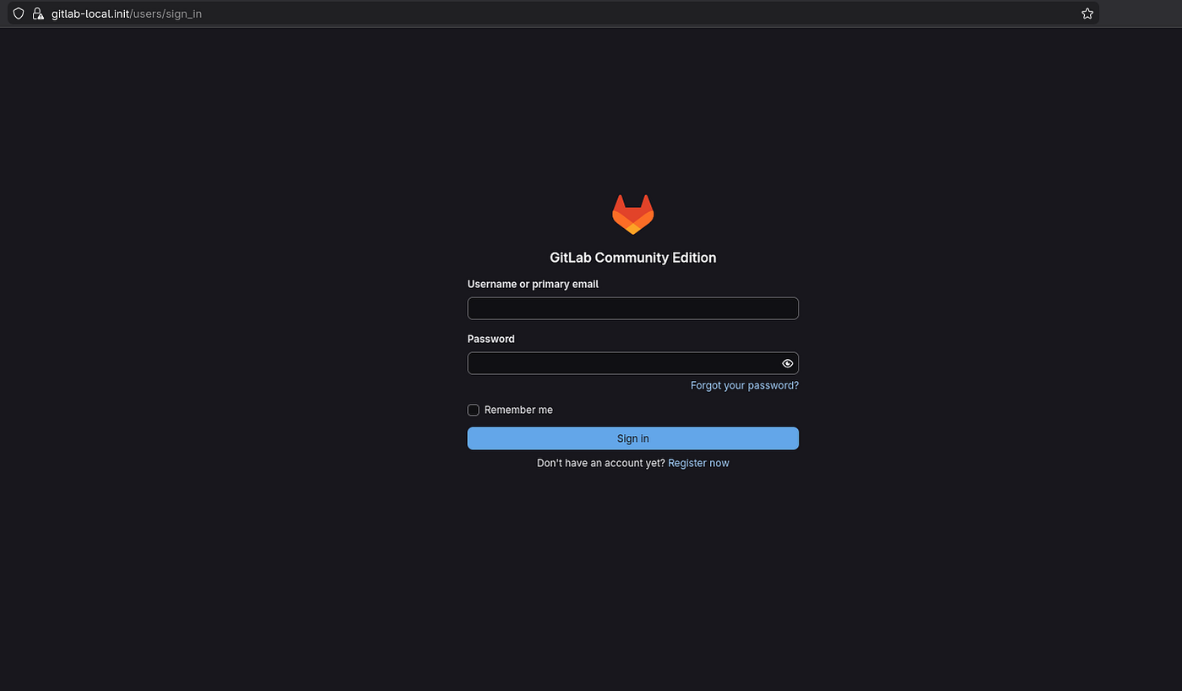This screenshot has height=691, width=1182.
Task: Click the GitLab fox logo
Action: (633, 215)
